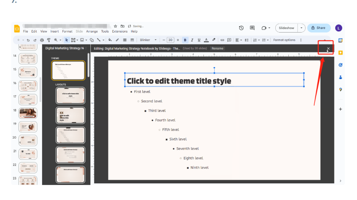Viewport: 357px width, 200px height.
Task: Select slide 18 thumbnail in filmstrip
Action: point(28,113)
